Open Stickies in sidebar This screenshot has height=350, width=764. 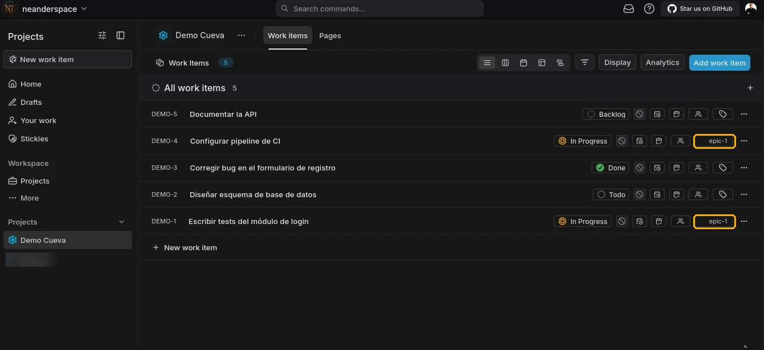[x=67, y=139]
